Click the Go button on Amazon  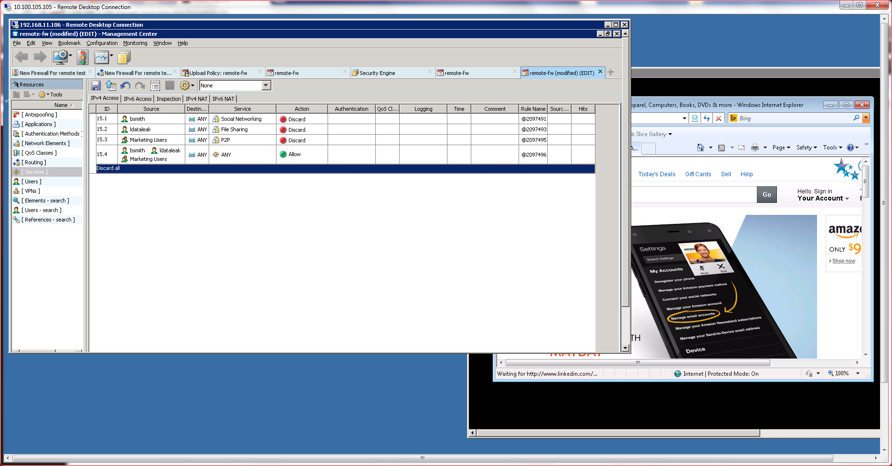766,194
